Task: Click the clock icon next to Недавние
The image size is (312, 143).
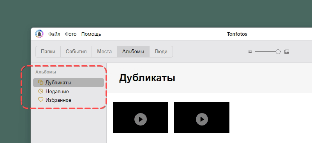Action: (41, 91)
